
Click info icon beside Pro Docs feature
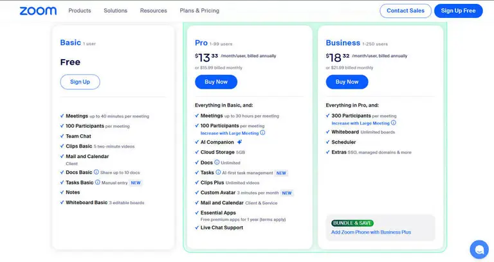[217, 162]
